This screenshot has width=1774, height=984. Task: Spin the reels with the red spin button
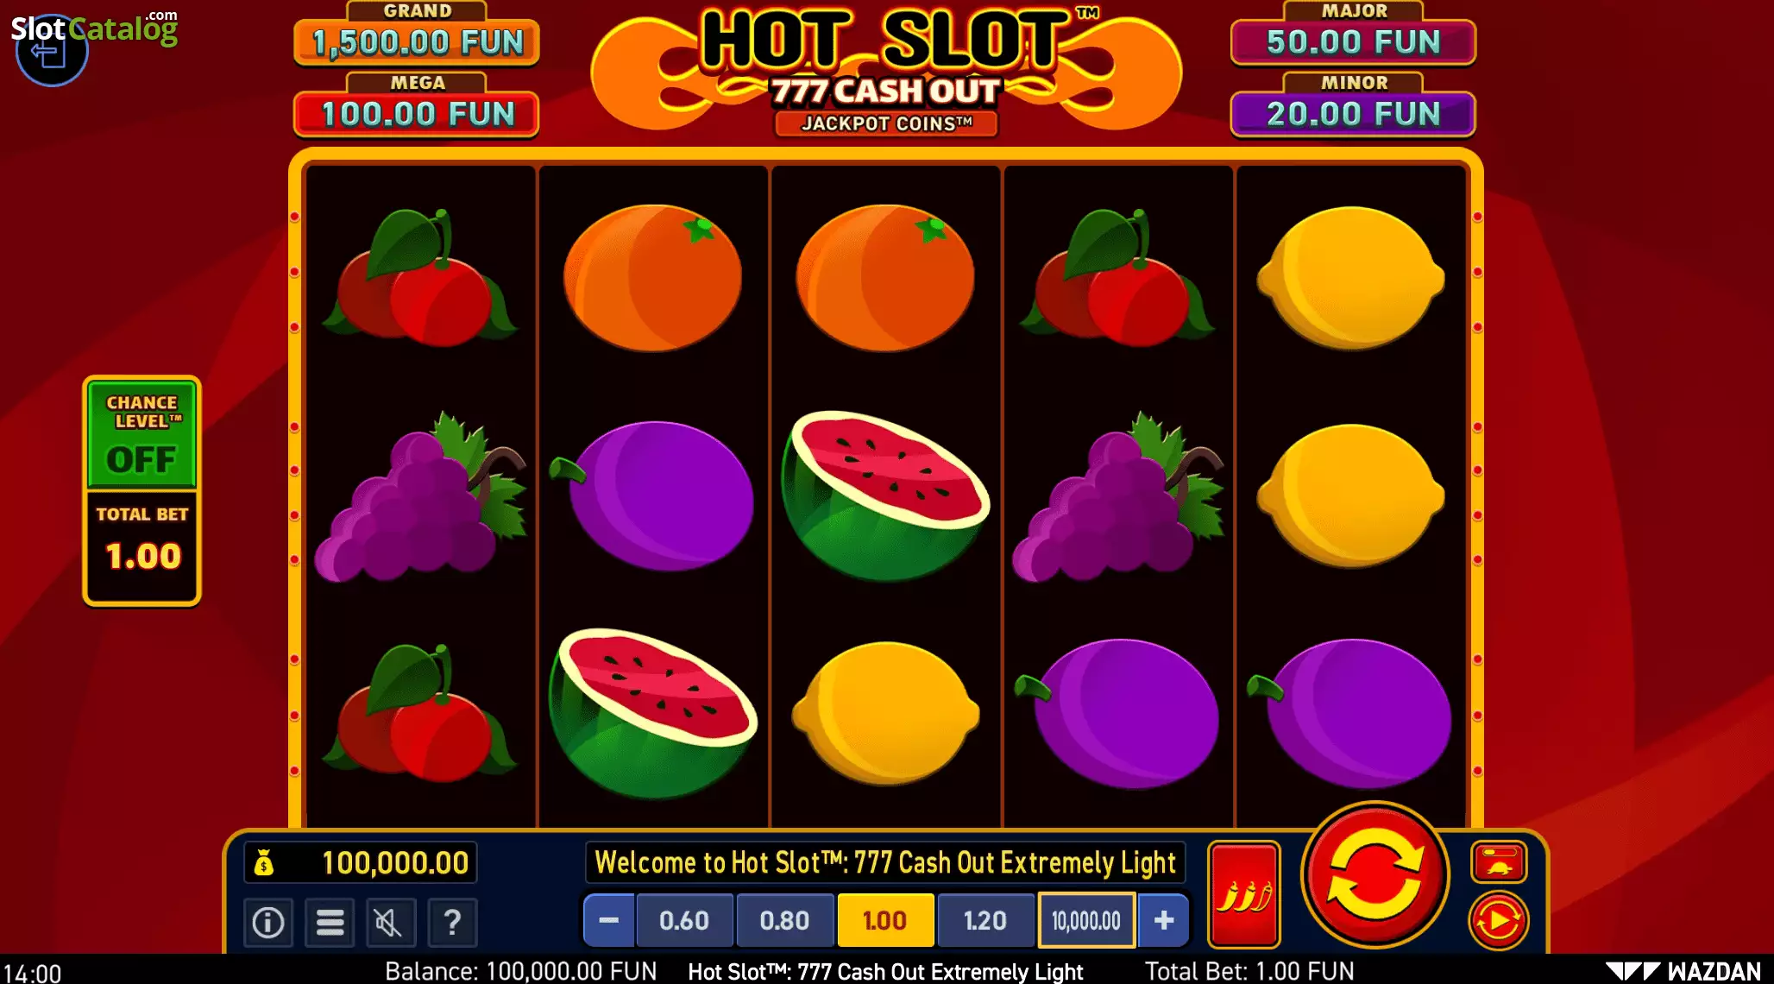(x=1375, y=874)
